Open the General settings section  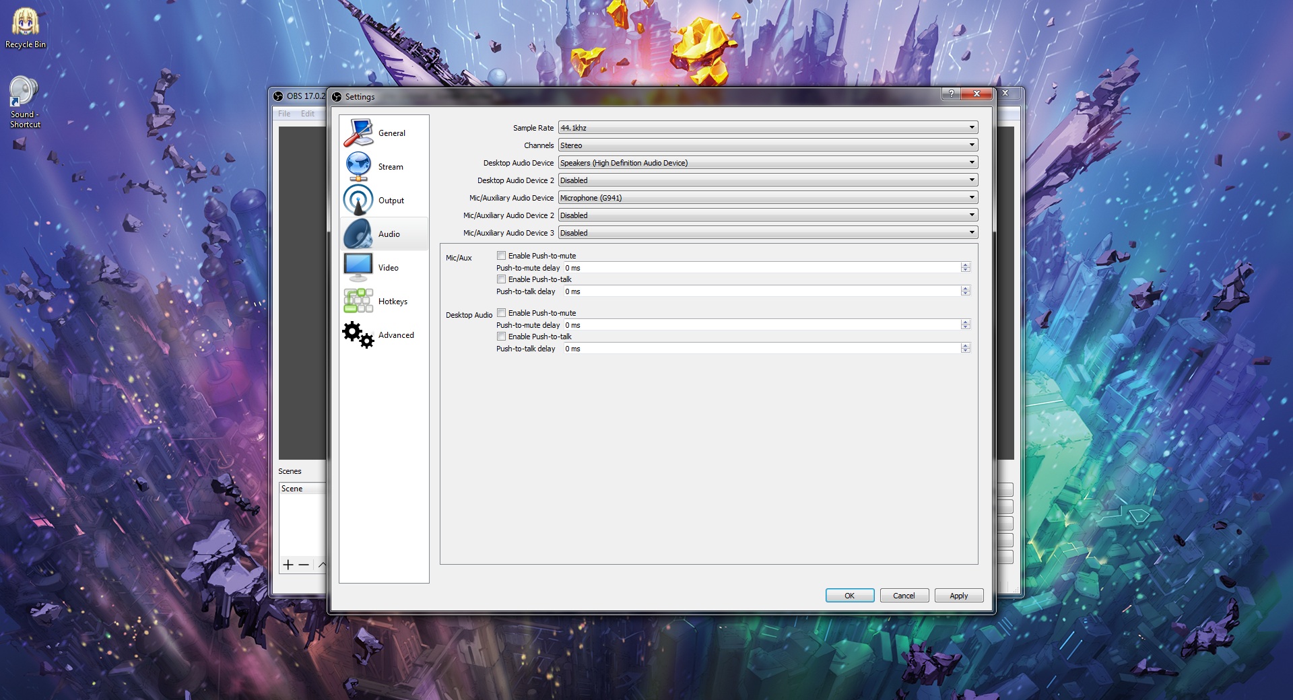tap(384, 133)
